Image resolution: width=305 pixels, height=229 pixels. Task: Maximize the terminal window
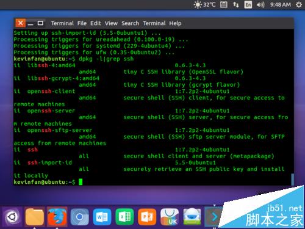coord(40,23)
